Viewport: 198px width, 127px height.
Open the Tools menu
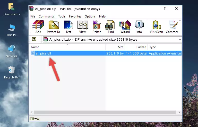(62, 16)
